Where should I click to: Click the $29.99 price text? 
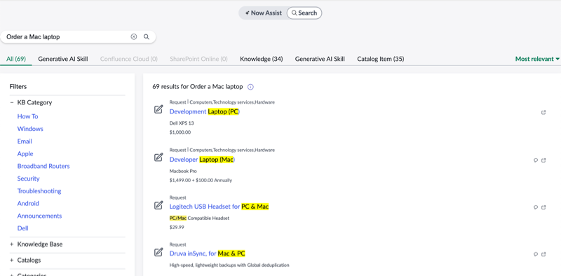pos(177,228)
